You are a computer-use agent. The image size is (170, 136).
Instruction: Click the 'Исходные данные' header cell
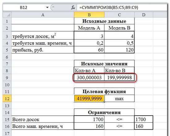click(104, 21)
